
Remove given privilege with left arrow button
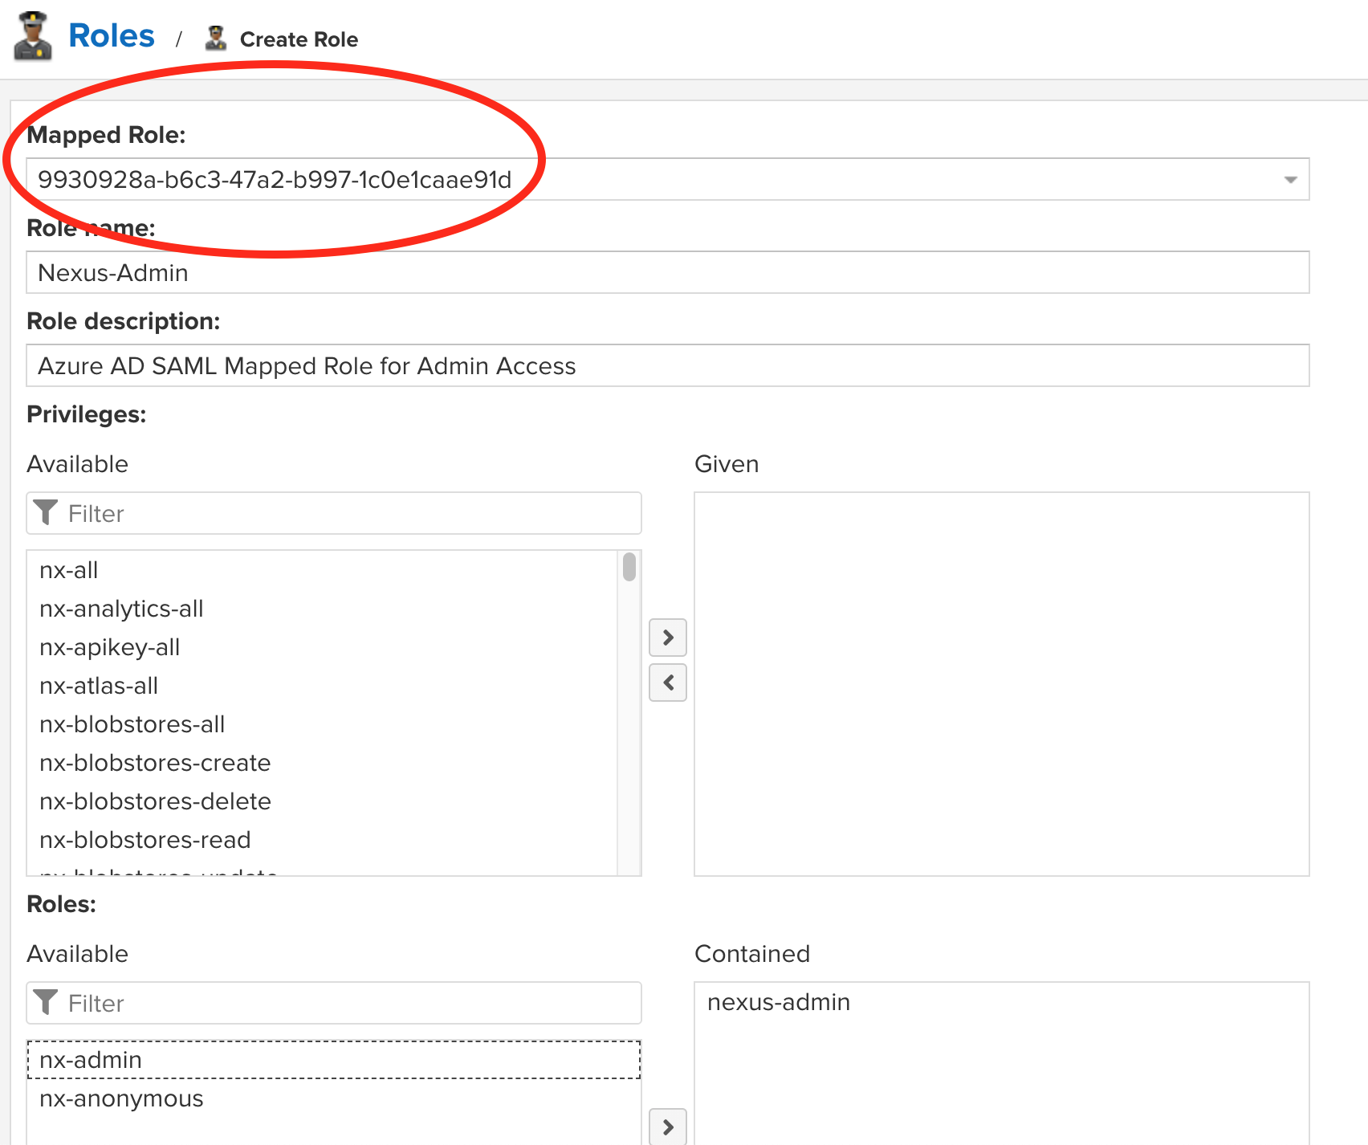coord(667,683)
